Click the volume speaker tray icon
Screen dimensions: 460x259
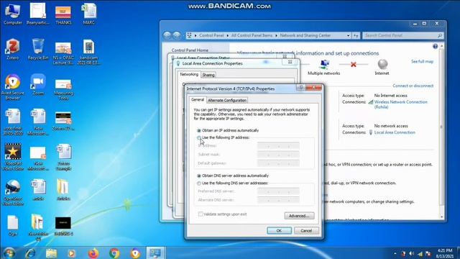click(412, 253)
